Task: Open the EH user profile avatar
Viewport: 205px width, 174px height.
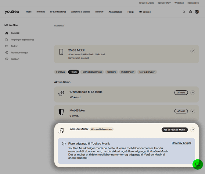Action: (197, 12)
